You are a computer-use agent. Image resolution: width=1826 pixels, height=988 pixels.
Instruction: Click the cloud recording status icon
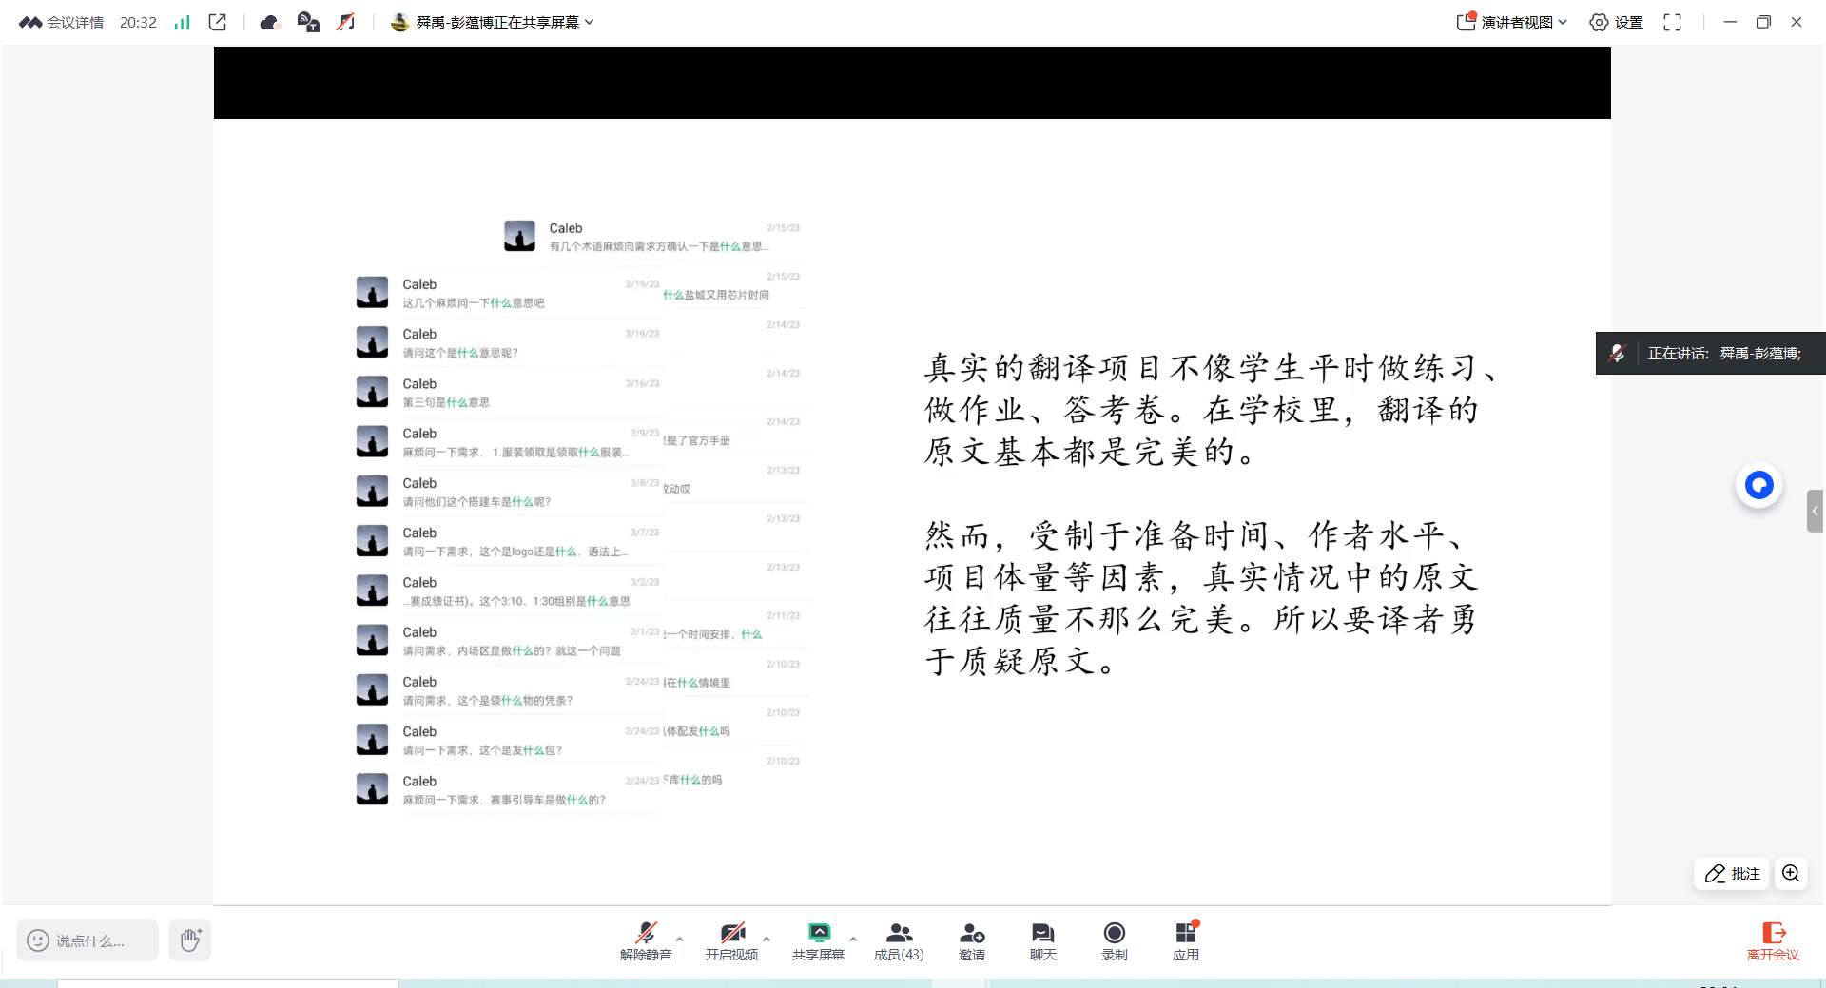[x=270, y=22]
